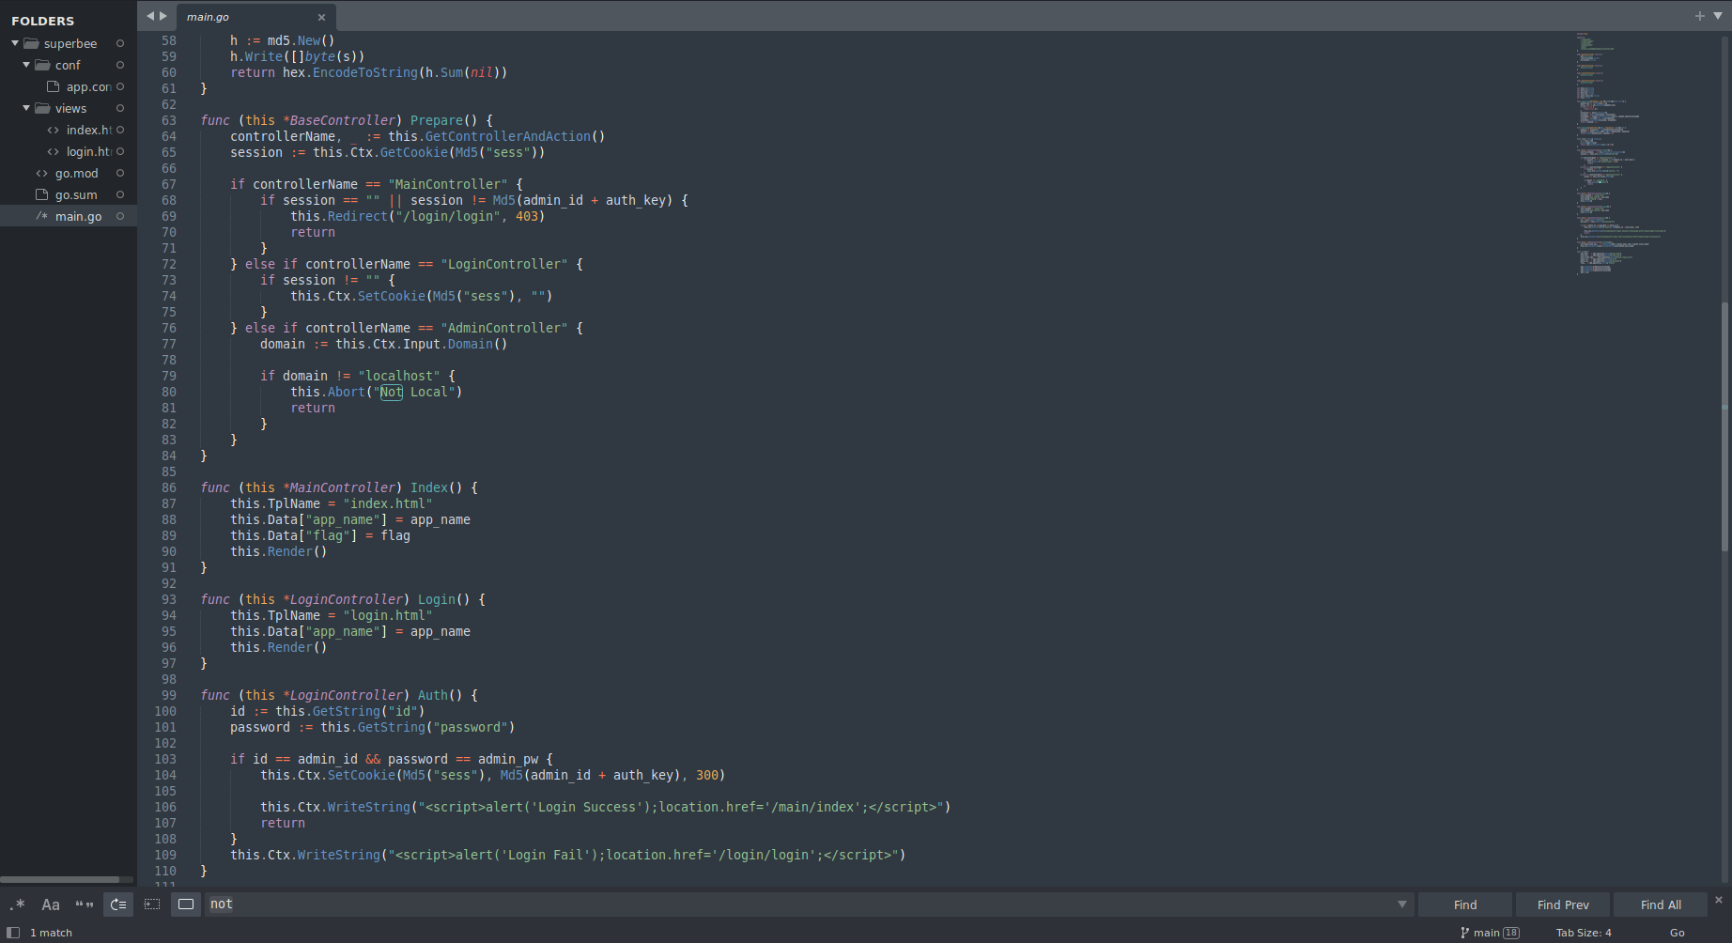1732x943 pixels.
Task: Click the status circle next to go.sum
Action: point(120,194)
